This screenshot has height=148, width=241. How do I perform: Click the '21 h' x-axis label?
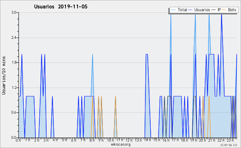[212, 140]
